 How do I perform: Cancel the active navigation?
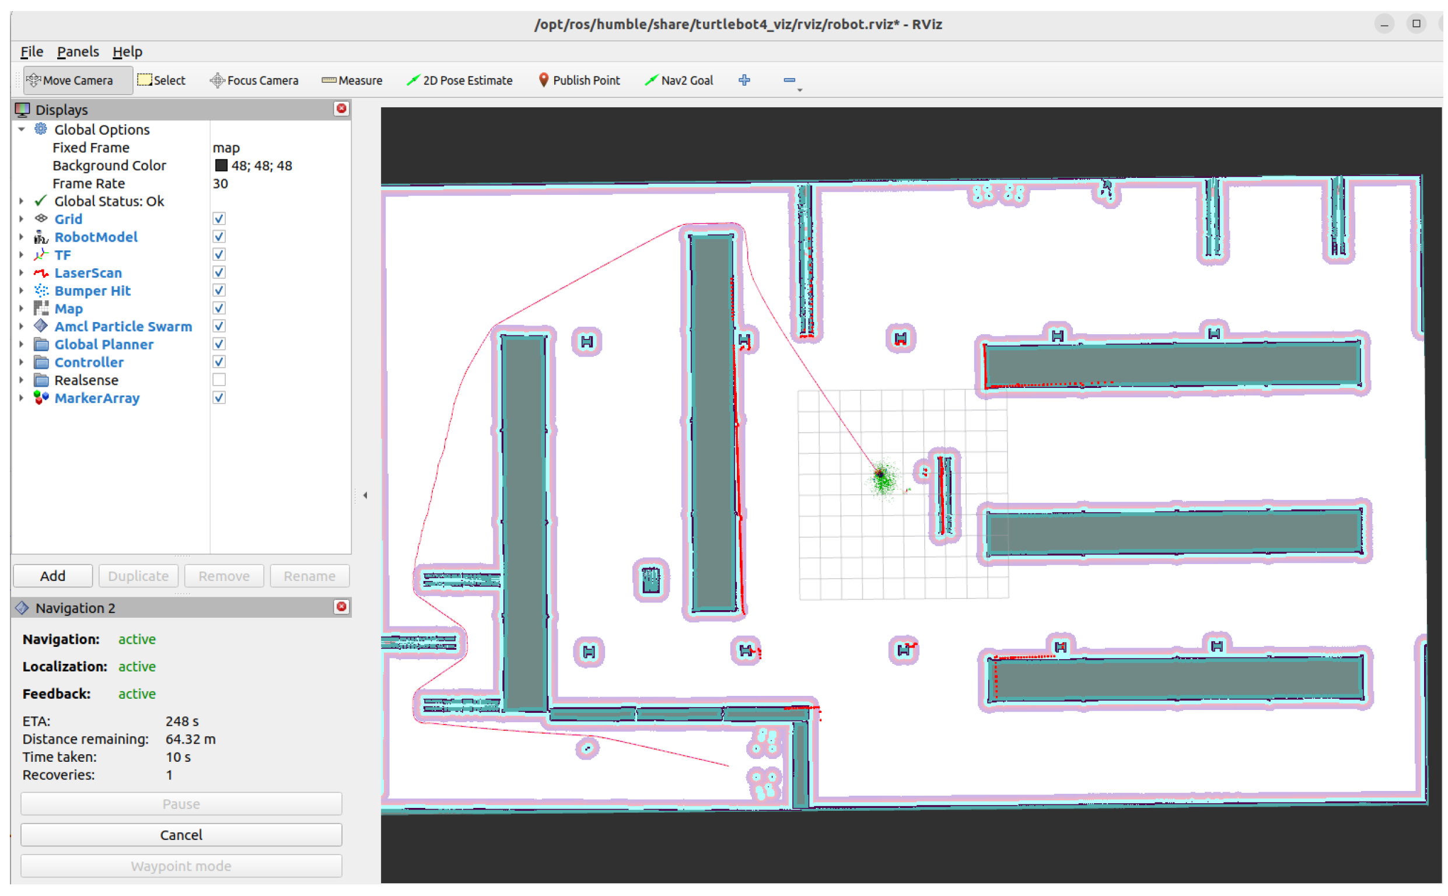click(x=181, y=834)
